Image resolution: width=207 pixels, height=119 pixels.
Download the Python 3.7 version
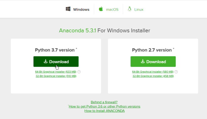pos(56,62)
